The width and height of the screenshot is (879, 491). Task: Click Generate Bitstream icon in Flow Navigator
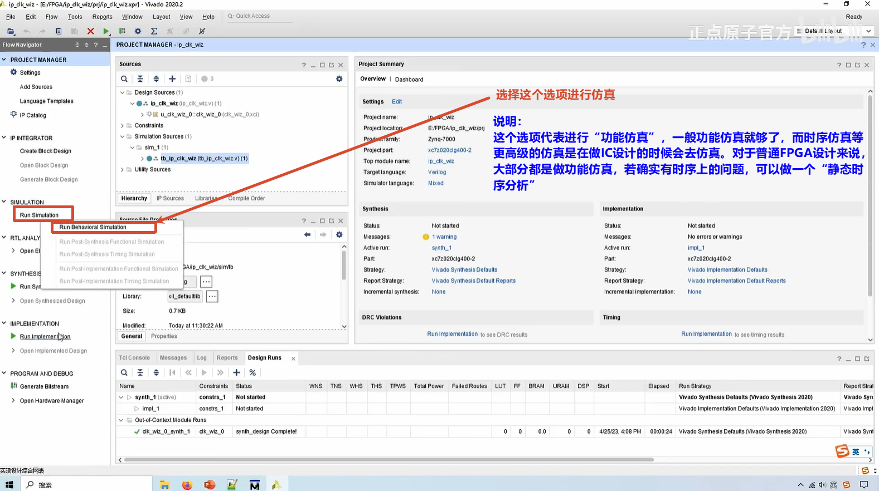tap(14, 386)
